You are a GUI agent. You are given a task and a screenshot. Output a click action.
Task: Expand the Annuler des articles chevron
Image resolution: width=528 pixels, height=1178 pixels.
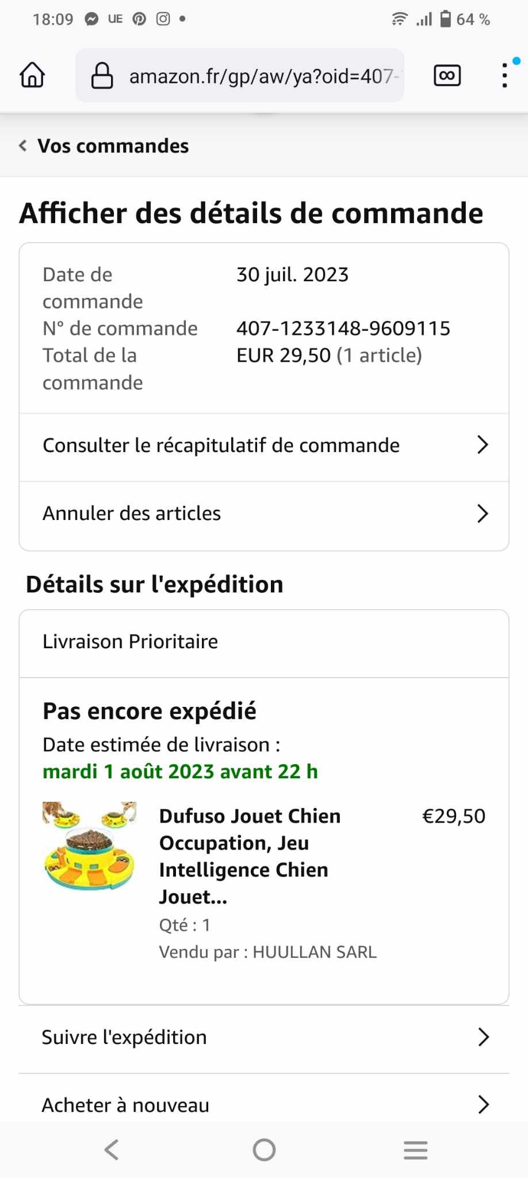pyautogui.click(x=483, y=513)
